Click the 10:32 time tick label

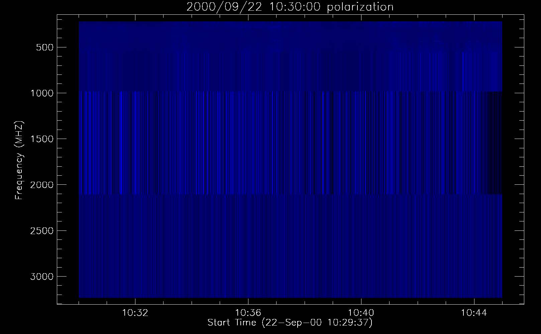click(135, 313)
